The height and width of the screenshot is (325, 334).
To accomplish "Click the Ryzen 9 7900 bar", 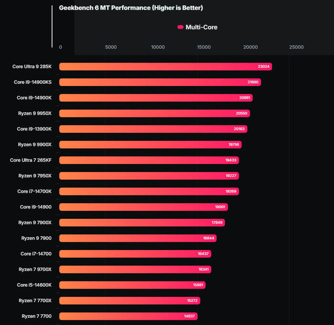I will point(138,238).
